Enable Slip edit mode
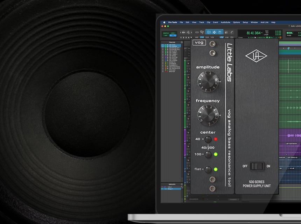This screenshot has height=224, width=301. [166, 35]
